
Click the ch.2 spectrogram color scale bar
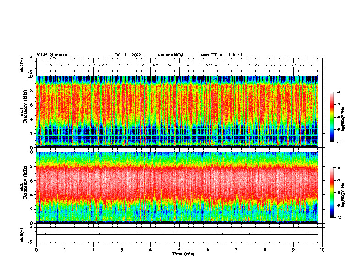point(332,193)
